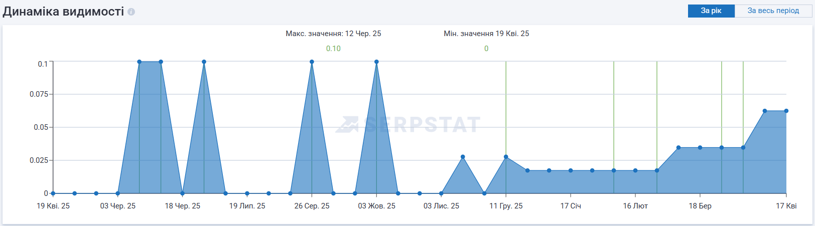Click the data point above 16 Лют

pos(635,170)
